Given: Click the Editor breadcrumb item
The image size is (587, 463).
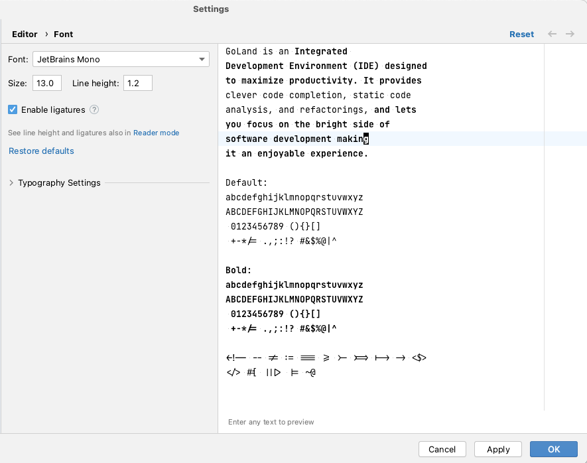Looking at the screenshot, I should coord(25,34).
